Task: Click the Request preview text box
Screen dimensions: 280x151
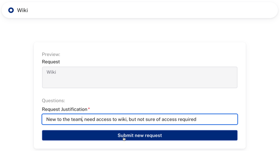Action: click(x=139, y=77)
